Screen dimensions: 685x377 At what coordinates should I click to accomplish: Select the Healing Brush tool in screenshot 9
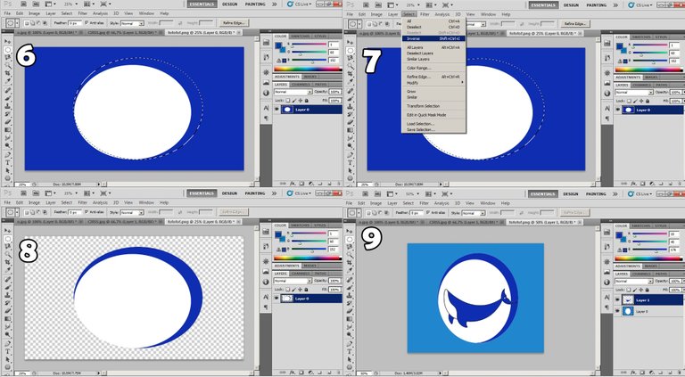[350, 279]
